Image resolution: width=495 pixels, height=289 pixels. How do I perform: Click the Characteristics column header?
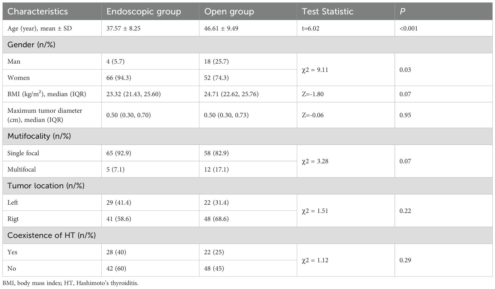(x=52, y=11)
